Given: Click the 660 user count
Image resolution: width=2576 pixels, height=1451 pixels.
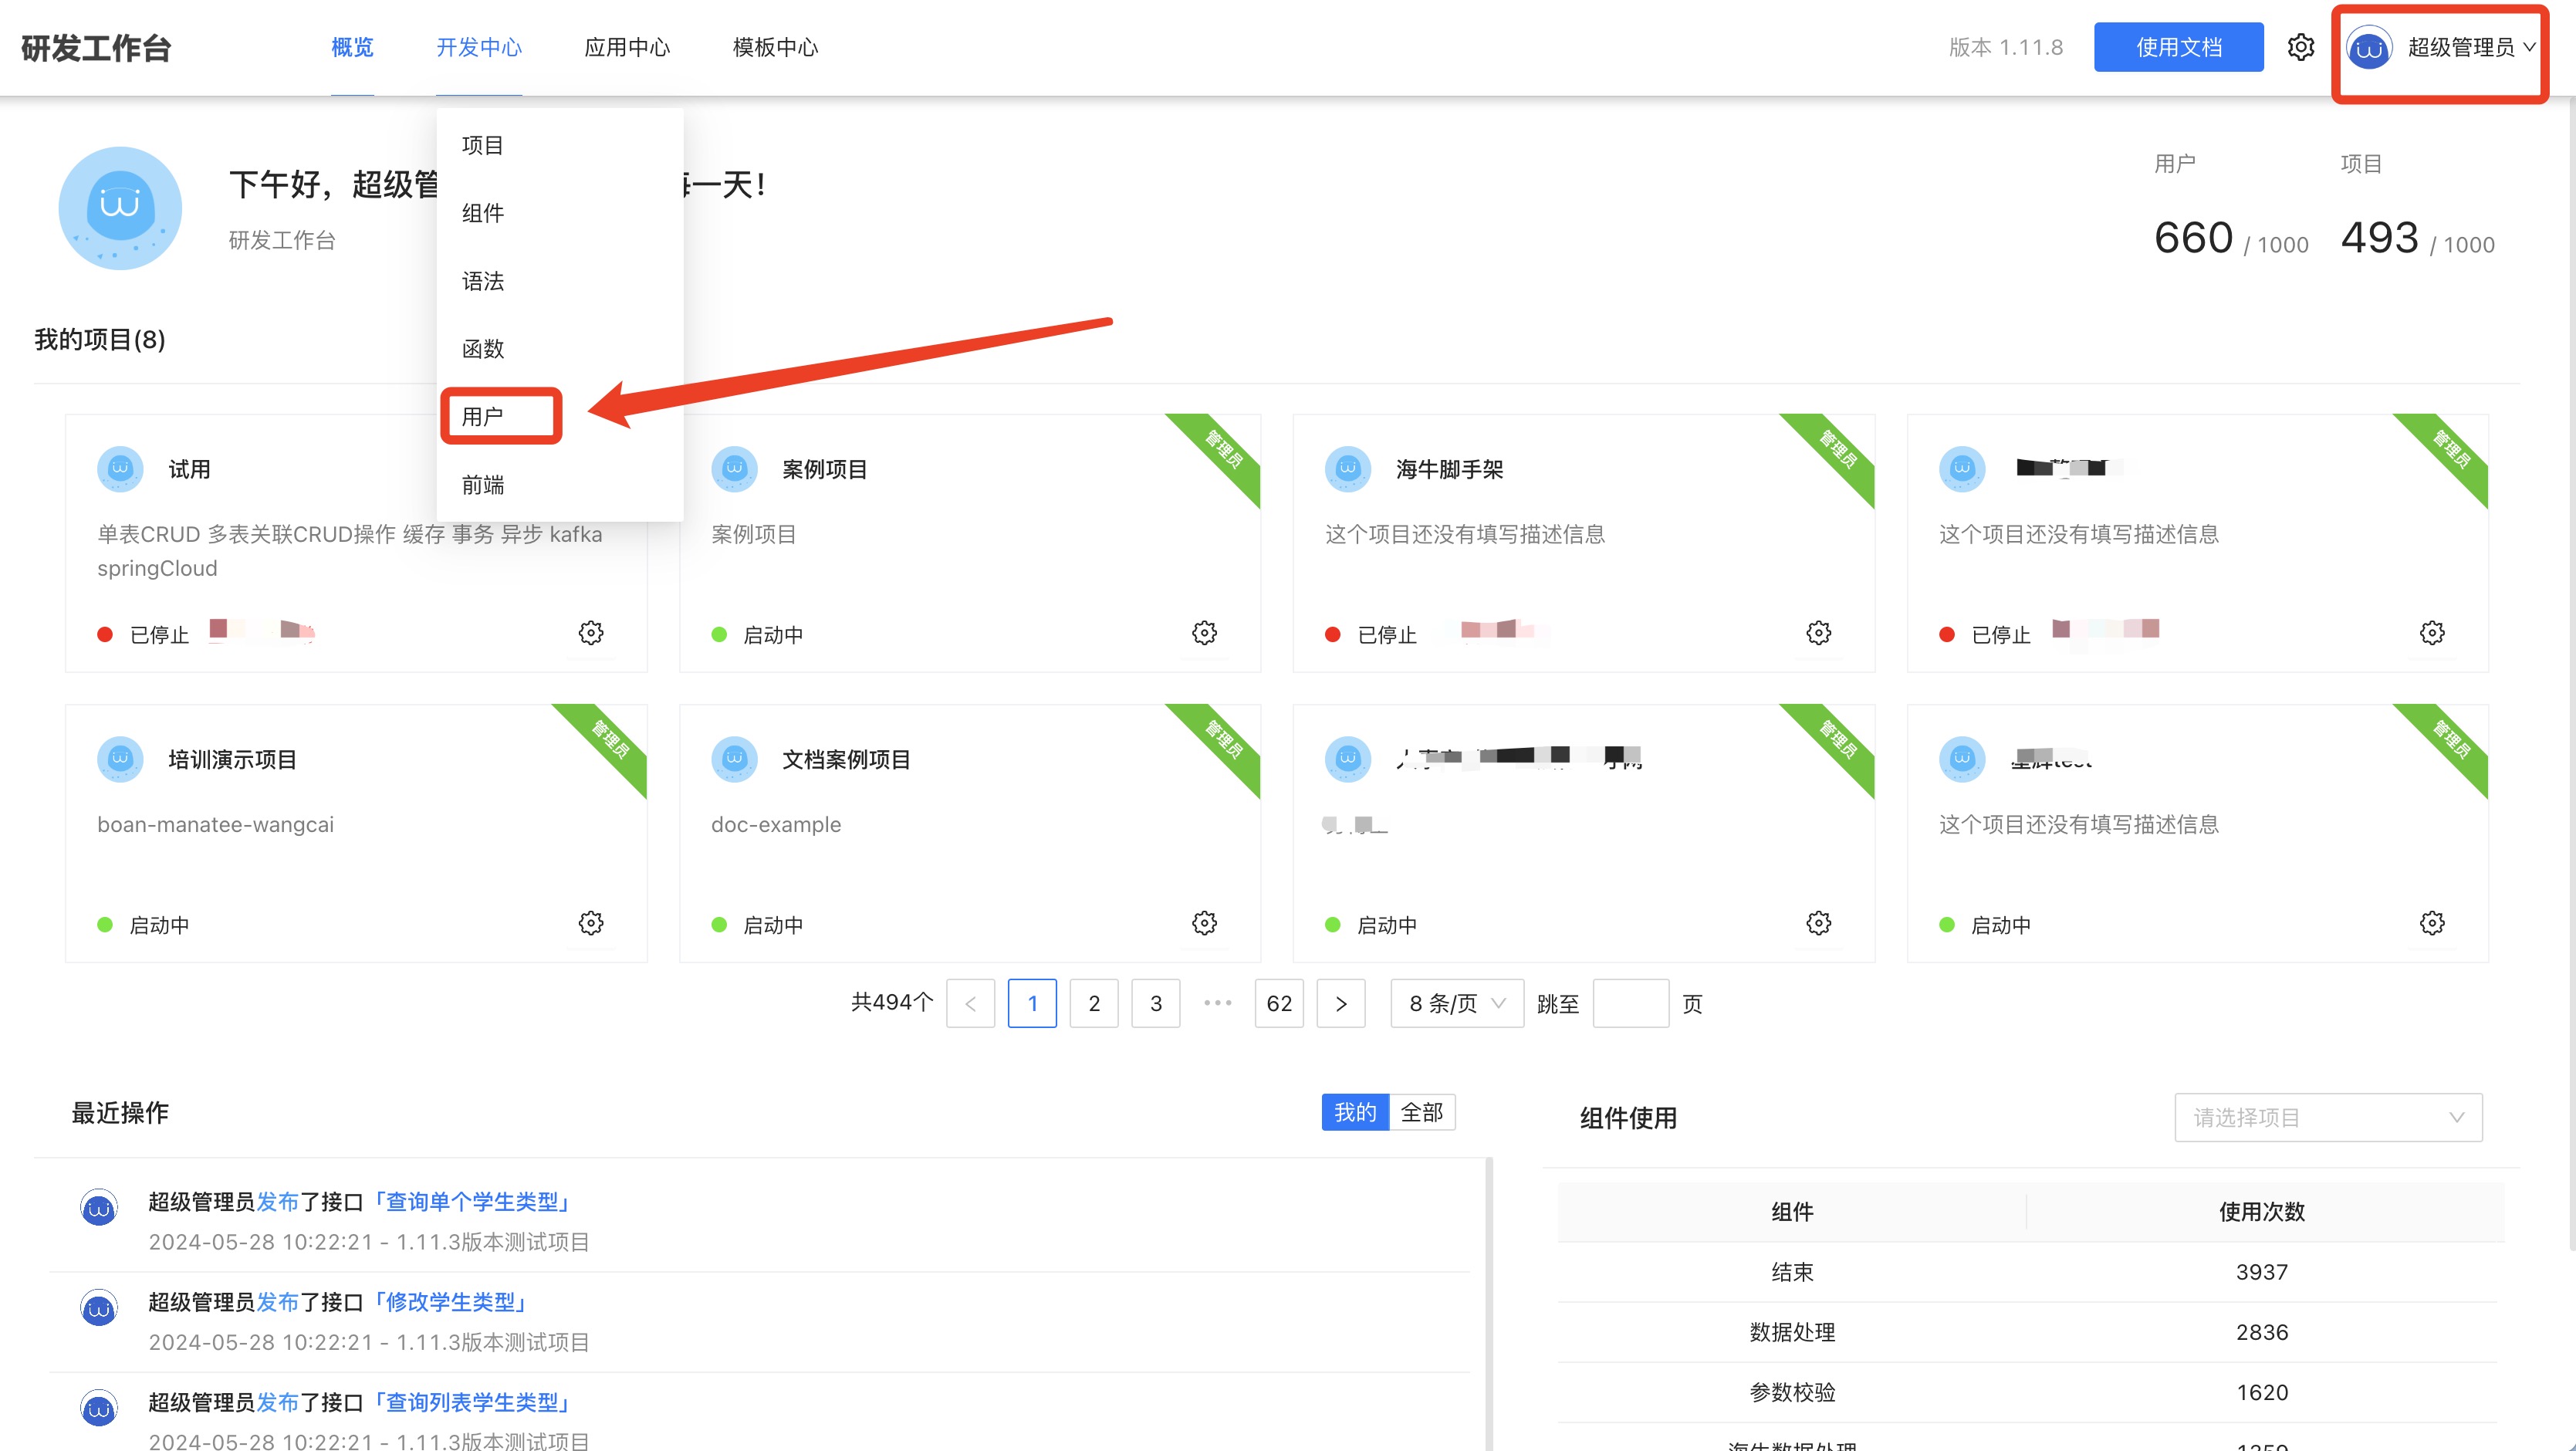Looking at the screenshot, I should (2193, 238).
